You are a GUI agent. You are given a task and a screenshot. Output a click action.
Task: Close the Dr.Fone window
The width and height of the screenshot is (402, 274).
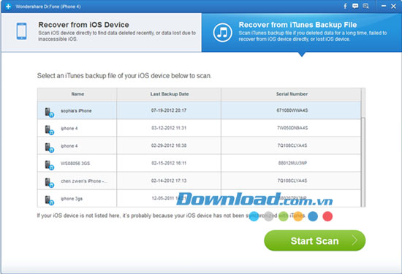pos(393,7)
